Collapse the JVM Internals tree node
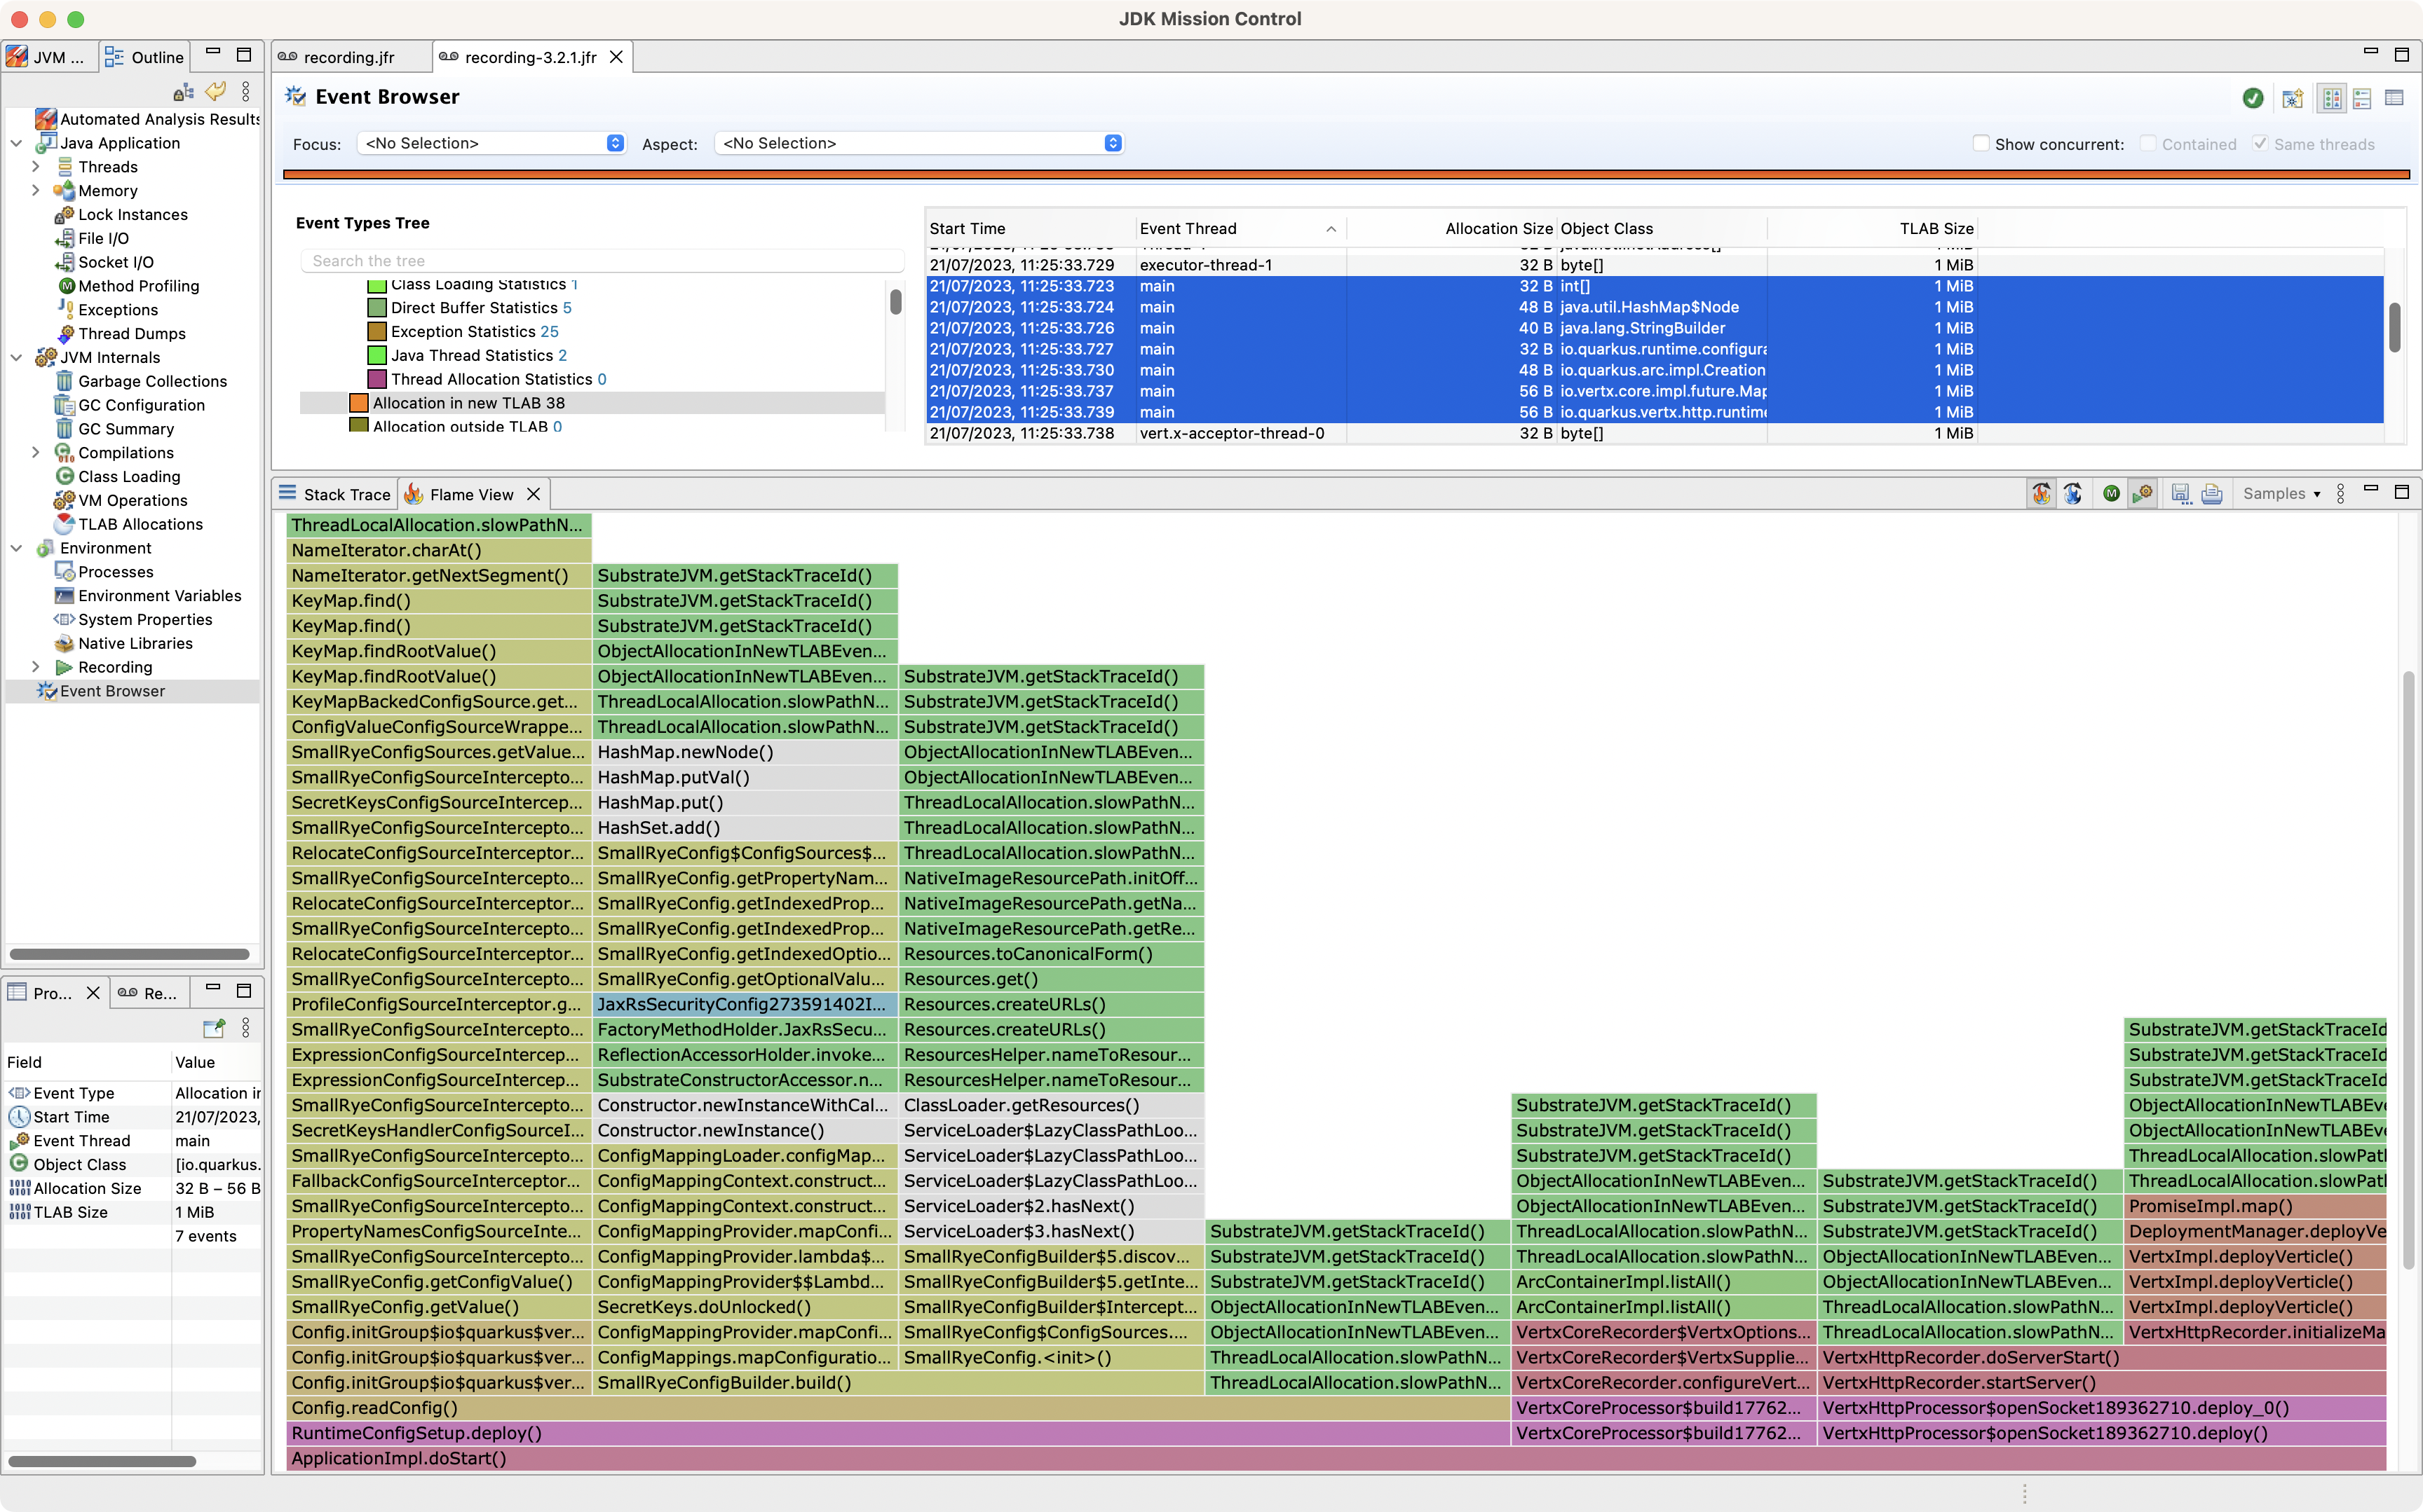2423x1512 pixels. (16, 357)
